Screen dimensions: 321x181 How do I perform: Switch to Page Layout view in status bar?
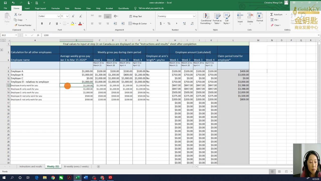pyautogui.click(x=279, y=171)
